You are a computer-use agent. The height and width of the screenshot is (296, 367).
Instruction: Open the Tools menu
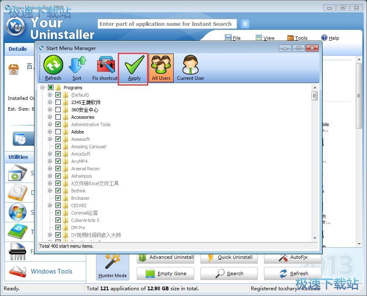(297, 38)
